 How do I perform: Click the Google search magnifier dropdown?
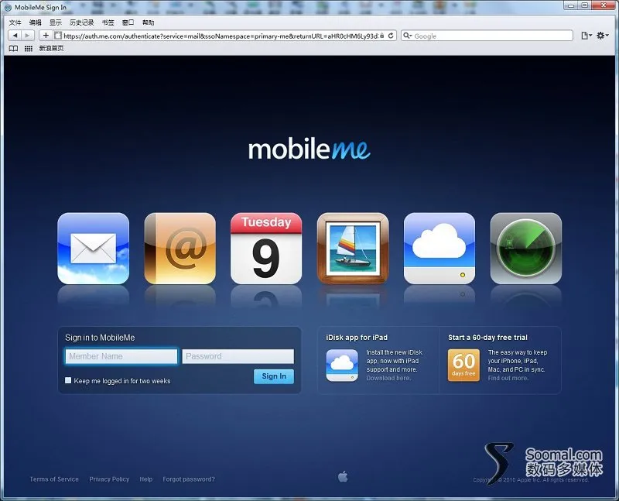tap(408, 36)
